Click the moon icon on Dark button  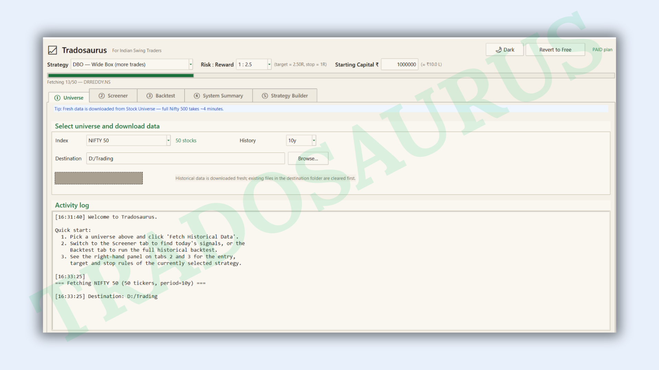[x=499, y=50]
